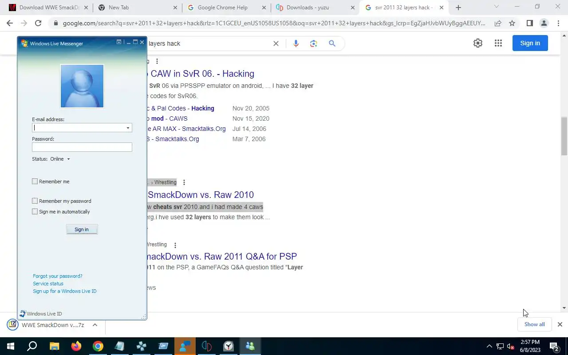Viewport: 568px width, 355px height.
Task: Click the muted volume tray icon
Action: tap(511, 347)
